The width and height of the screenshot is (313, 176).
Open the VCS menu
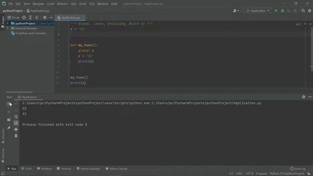point(92,4)
